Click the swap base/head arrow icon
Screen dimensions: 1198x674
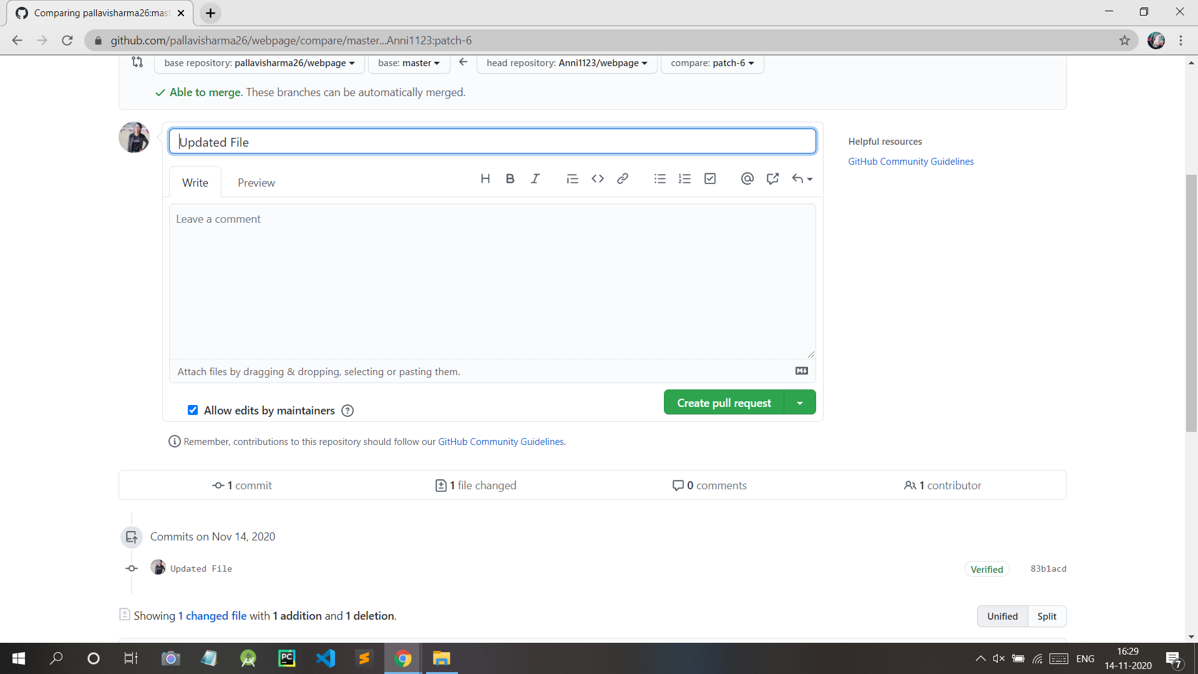(463, 62)
